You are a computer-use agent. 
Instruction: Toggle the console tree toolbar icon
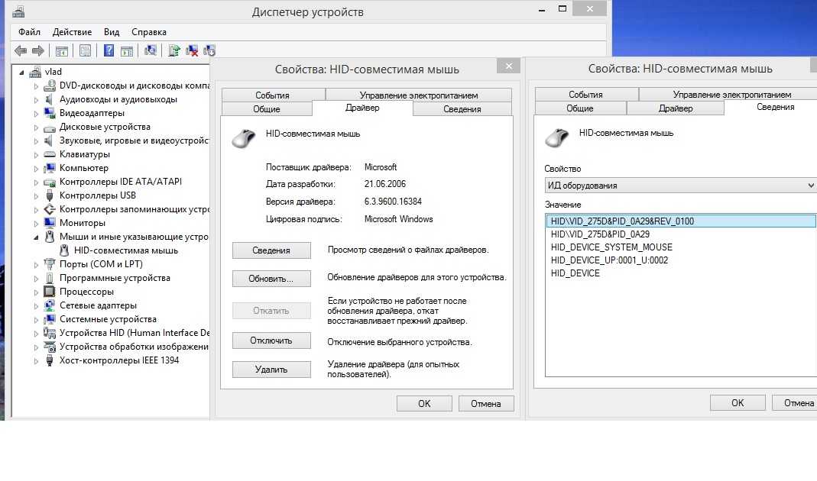61,50
